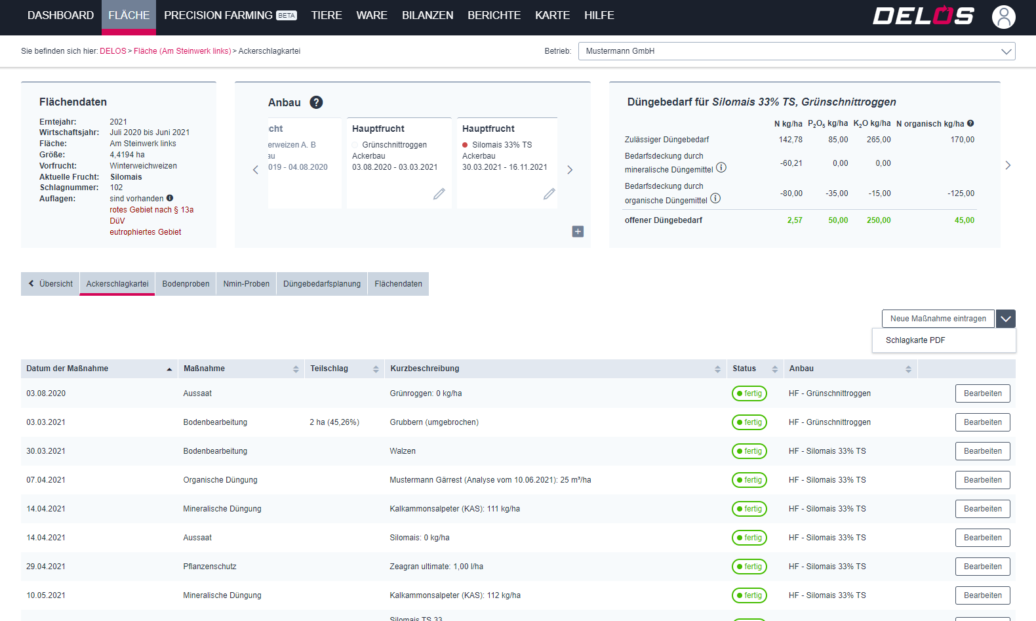Click Bearbeiten for Grubbern (umgebrochen) row

pyautogui.click(x=983, y=422)
